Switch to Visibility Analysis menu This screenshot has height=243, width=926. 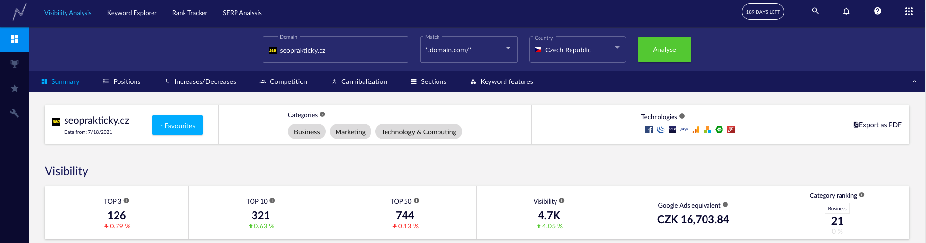point(67,13)
